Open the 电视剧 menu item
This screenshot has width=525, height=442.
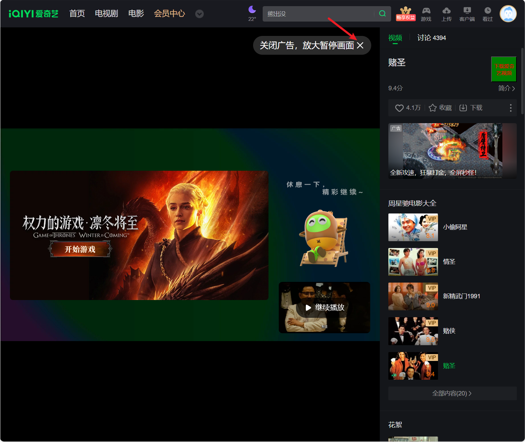tap(107, 14)
